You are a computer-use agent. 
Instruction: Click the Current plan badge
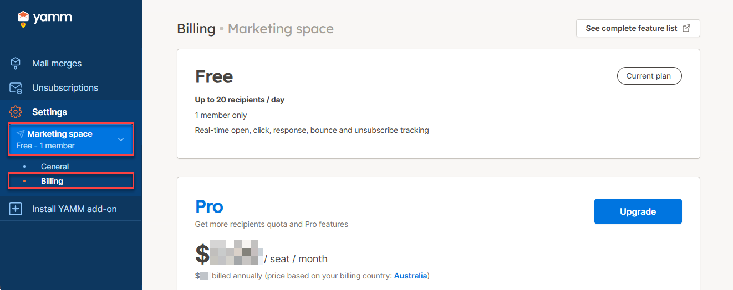point(649,76)
